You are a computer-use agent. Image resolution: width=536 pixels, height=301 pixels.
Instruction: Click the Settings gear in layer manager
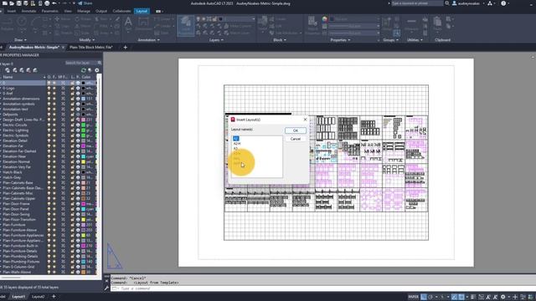pos(97,70)
